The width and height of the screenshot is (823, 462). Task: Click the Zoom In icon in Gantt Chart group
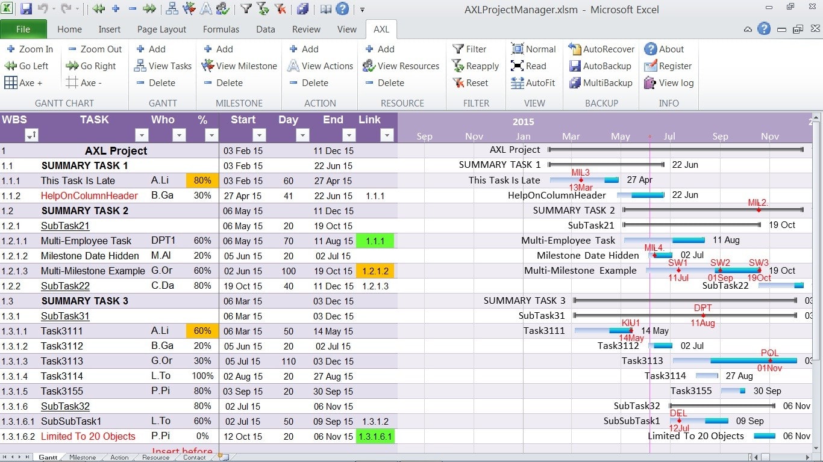pos(11,49)
